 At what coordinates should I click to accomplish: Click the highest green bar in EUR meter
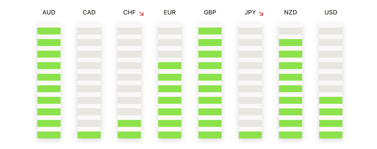[x=169, y=66]
